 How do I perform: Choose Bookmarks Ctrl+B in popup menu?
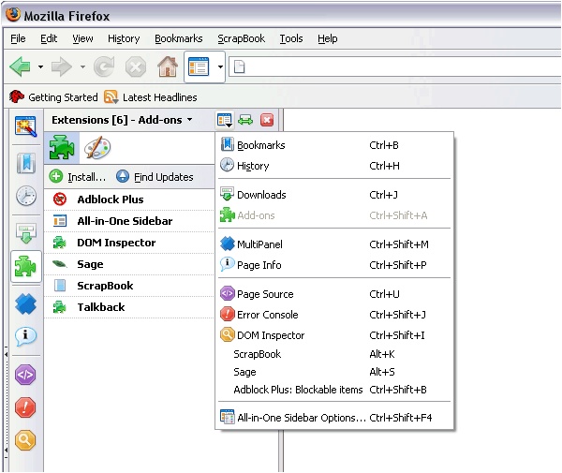[x=334, y=145]
